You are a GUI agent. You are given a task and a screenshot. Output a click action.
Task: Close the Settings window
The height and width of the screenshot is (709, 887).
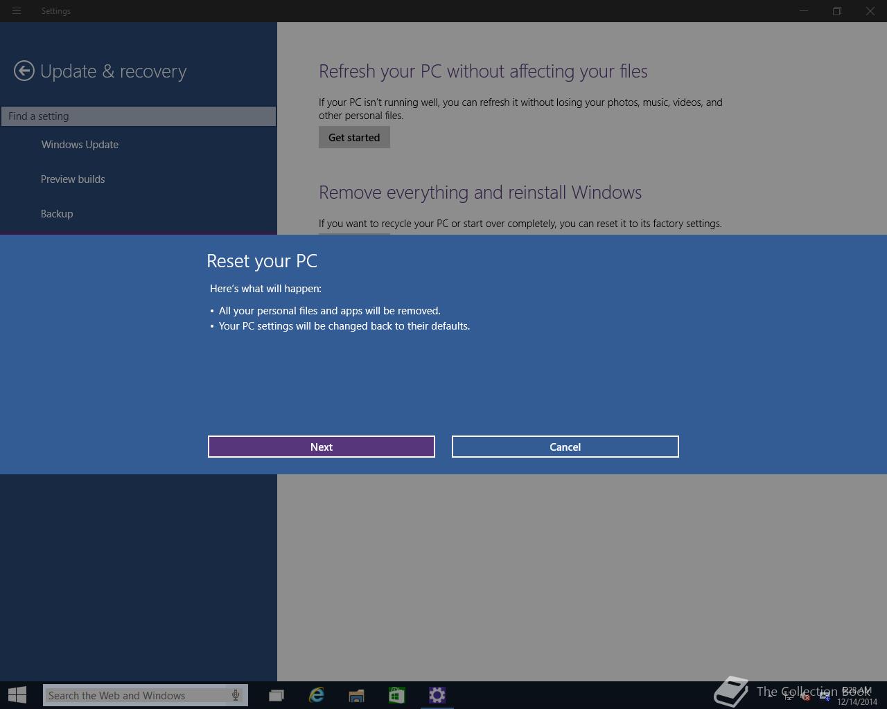coord(870,11)
